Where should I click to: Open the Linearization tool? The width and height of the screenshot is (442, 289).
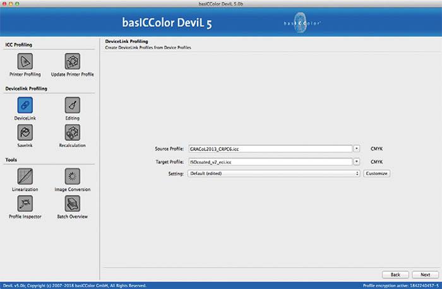tap(25, 176)
